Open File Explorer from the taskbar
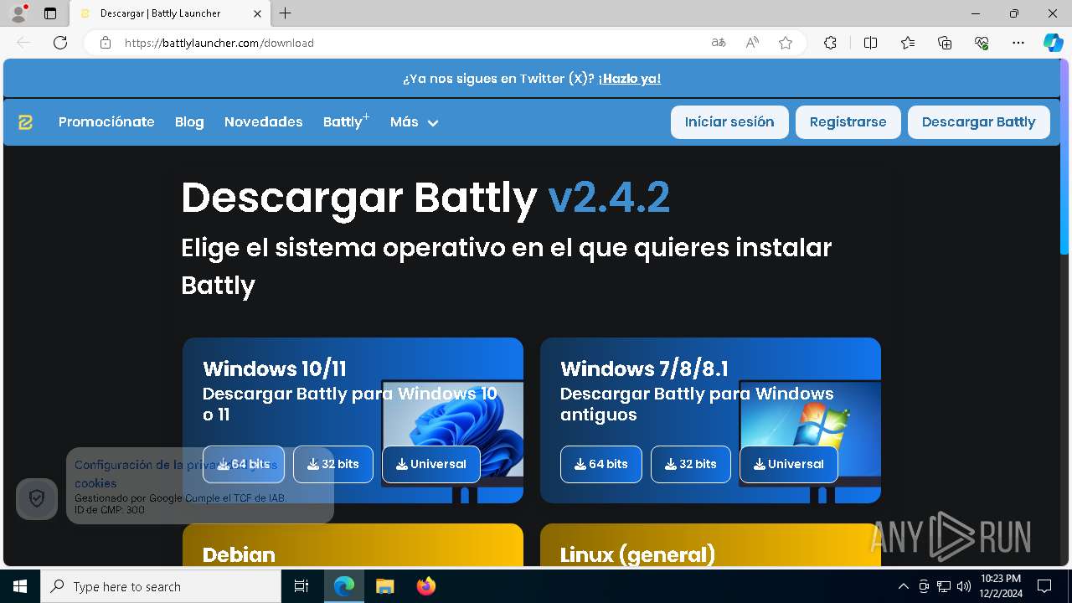1072x603 pixels. [384, 586]
